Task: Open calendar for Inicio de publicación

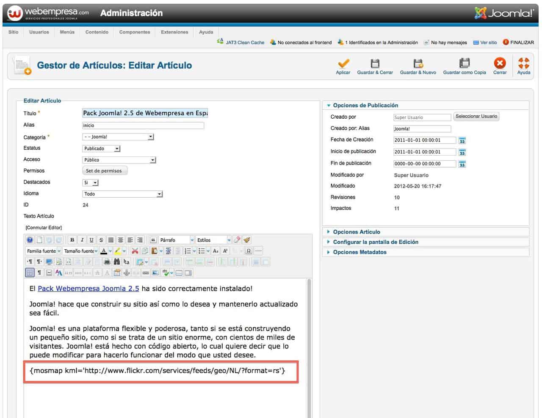Action: point(462,152)
